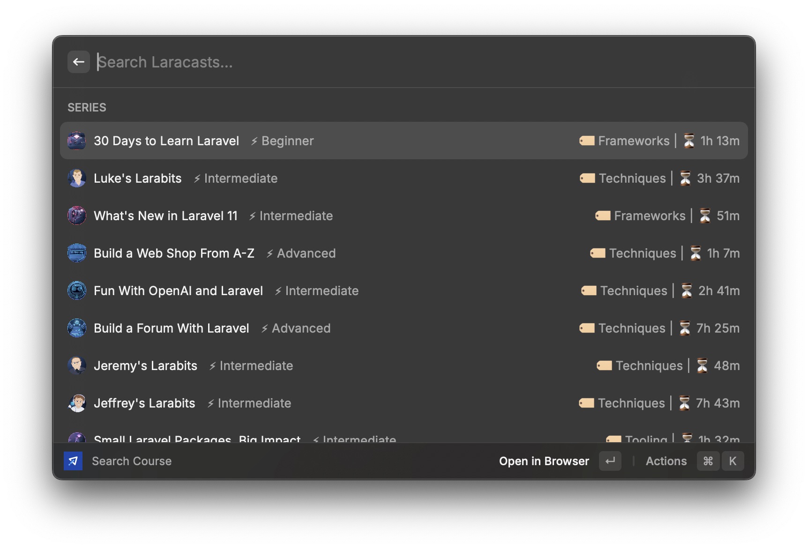Click the Search Course footer label
This screenshot has height=549, width=808.
coord(132,461)
